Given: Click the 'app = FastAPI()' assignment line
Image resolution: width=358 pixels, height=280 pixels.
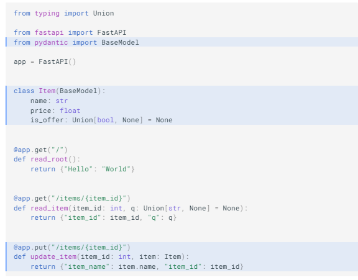Looking at the screenshot, I should 45,62.
